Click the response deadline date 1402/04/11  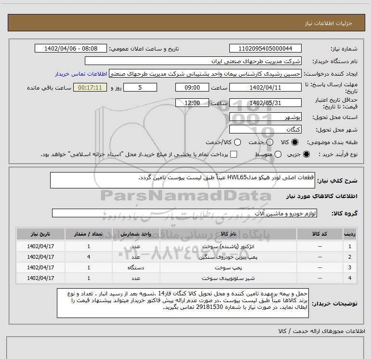point(265,87)
